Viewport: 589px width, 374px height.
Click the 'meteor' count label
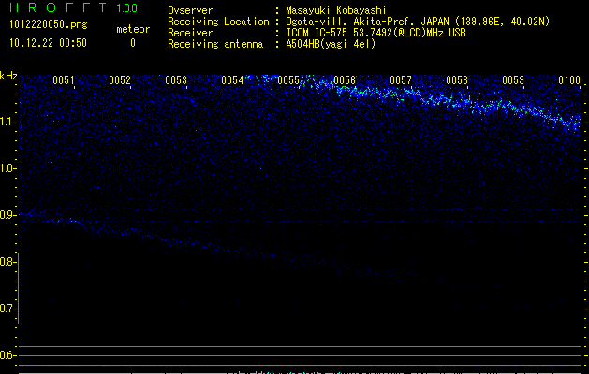(x=133, y=29)
